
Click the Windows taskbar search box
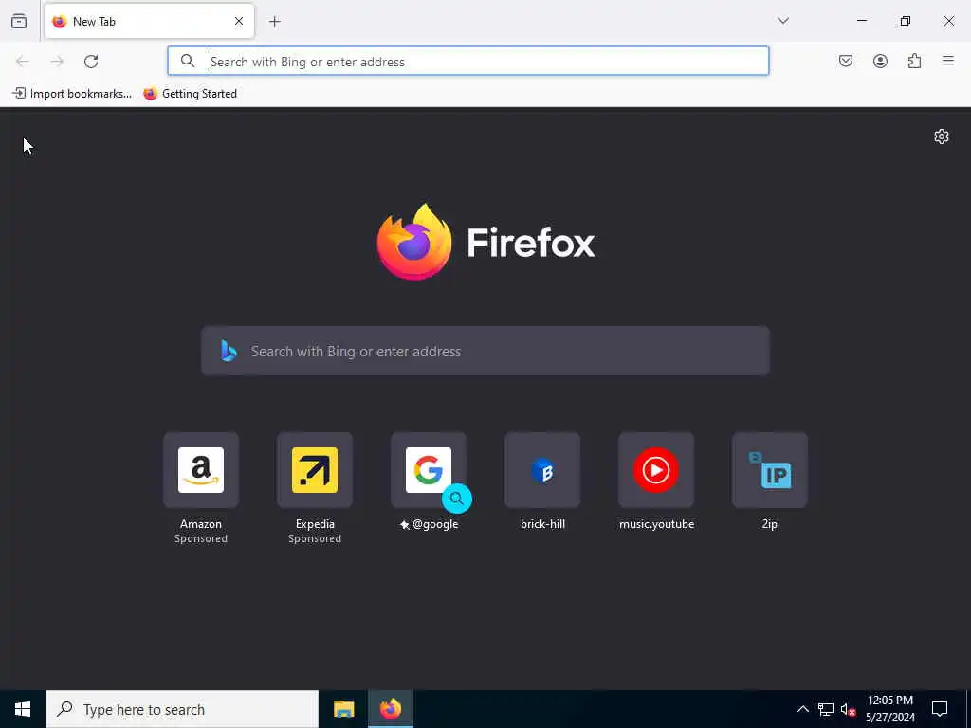click(x=182, y=709)
